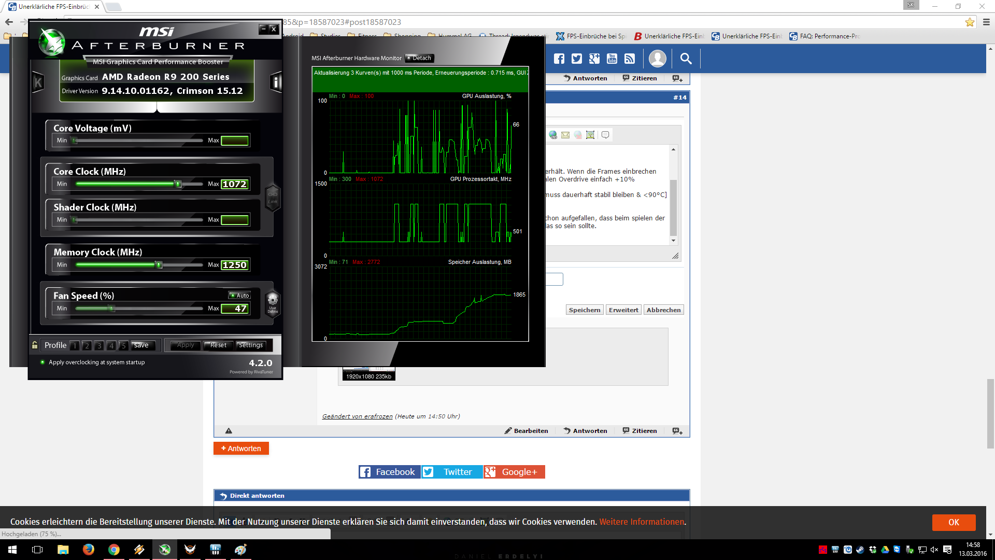Open the Weitere Informationen cookie link
This screenshot has width=995, height=560.
[x=642, y=522]
